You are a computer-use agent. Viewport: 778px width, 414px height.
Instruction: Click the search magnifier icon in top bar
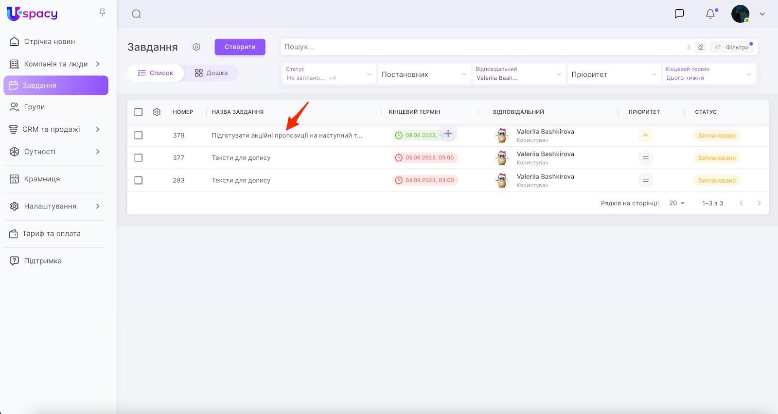coord(136,14)
